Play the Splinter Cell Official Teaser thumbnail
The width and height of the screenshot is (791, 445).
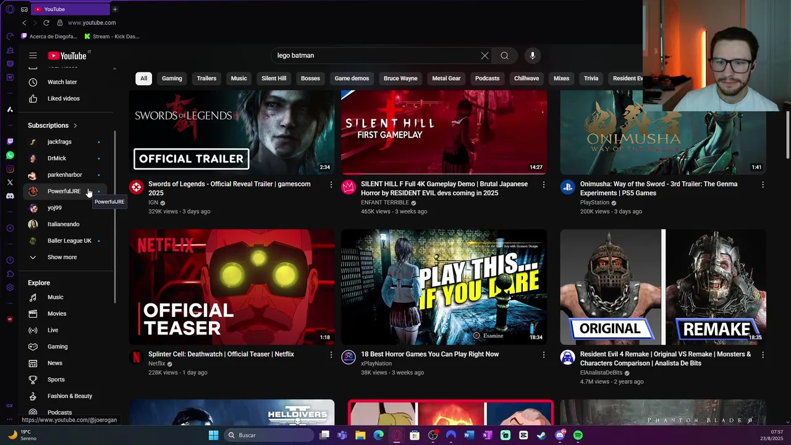pos(232,287)
